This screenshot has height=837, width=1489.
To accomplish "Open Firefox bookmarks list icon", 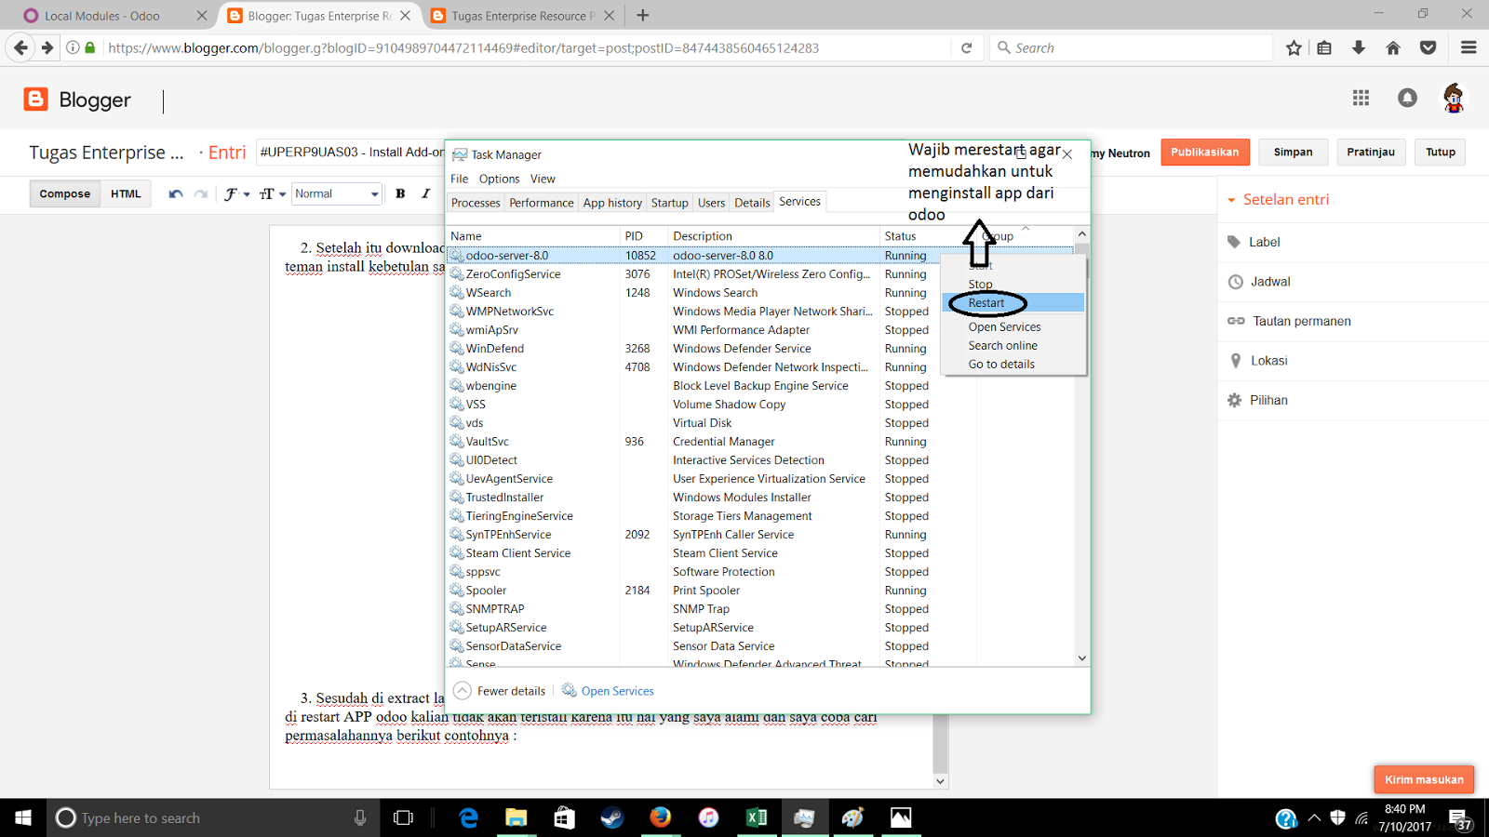I will pos(1324,47).
